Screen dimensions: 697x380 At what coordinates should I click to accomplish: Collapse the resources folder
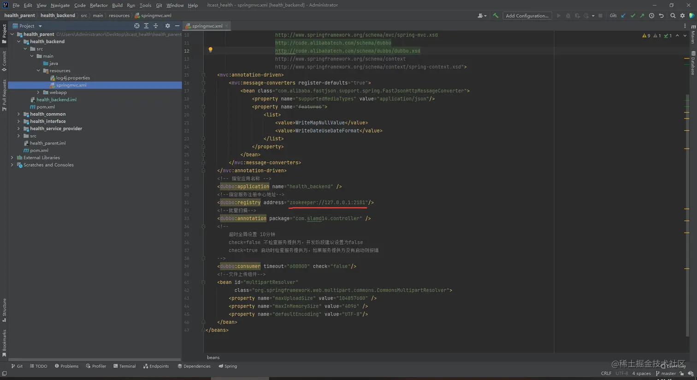pos(38,71)
